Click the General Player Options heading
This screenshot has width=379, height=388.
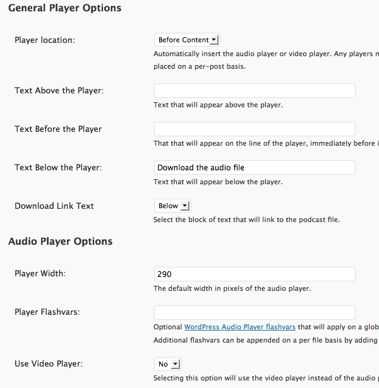64,8
